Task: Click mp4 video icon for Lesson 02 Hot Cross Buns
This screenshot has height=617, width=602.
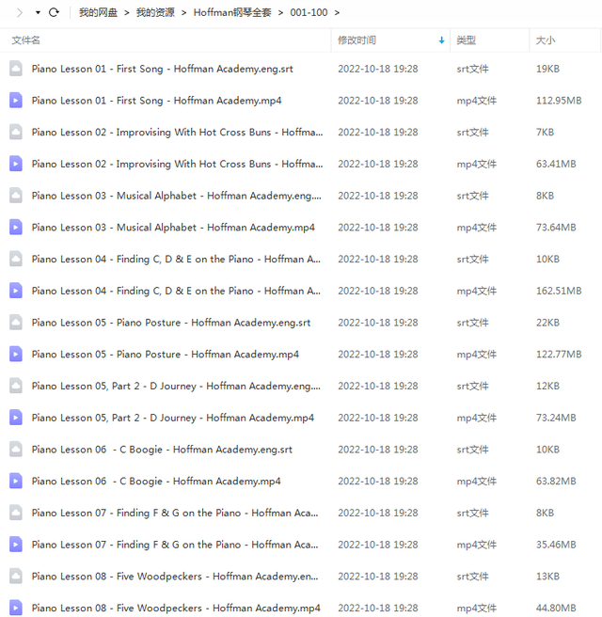Action: [x=16, y=164]
